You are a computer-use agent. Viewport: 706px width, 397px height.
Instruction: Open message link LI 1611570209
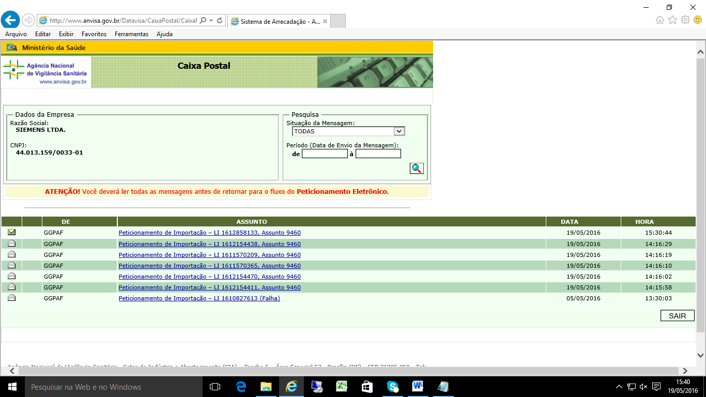click(209, 255)
